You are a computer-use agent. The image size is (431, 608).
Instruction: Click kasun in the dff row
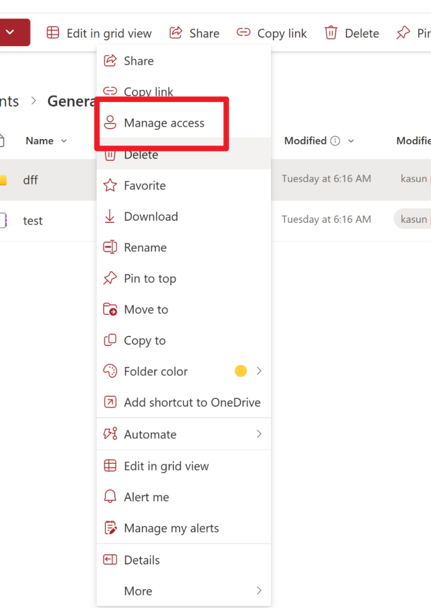[x=413, y=179]
